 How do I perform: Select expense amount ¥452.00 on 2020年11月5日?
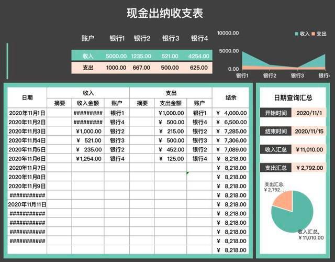[171, 149]
